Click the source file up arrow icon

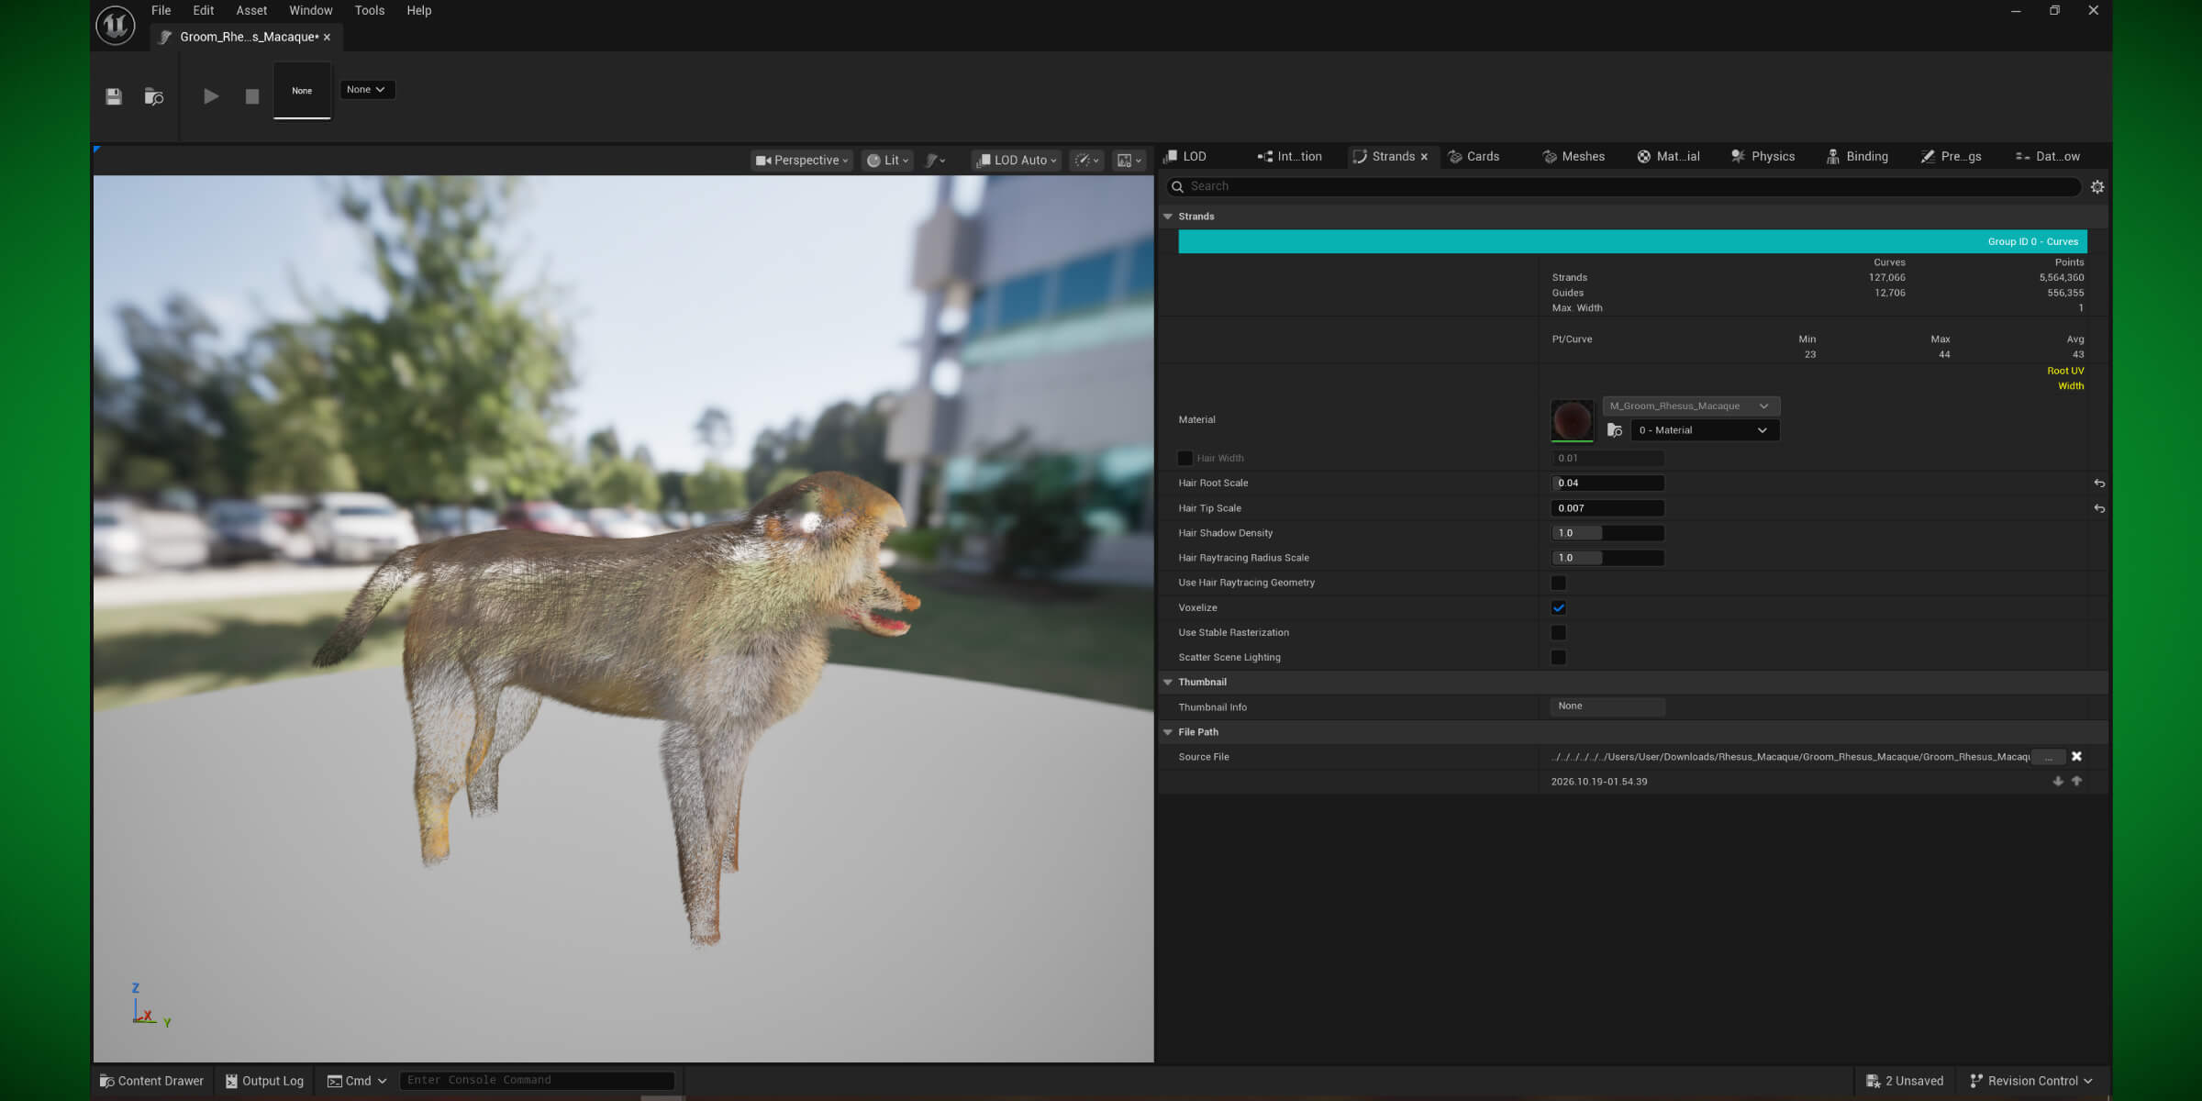pyautogui.click(x=2076, y=781)
